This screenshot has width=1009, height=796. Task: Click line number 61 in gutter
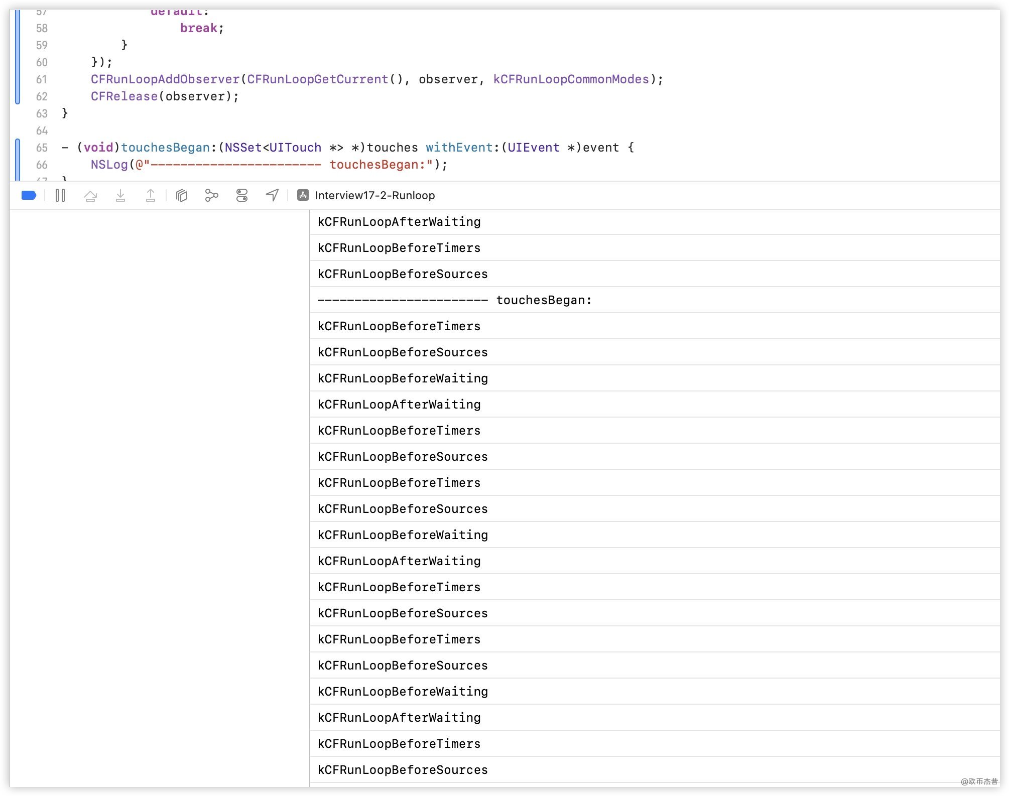(42, 79)
